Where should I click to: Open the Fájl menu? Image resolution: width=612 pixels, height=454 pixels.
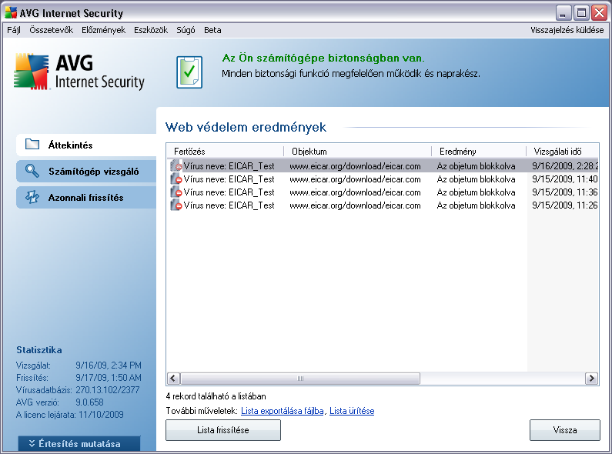pos(14,30)
